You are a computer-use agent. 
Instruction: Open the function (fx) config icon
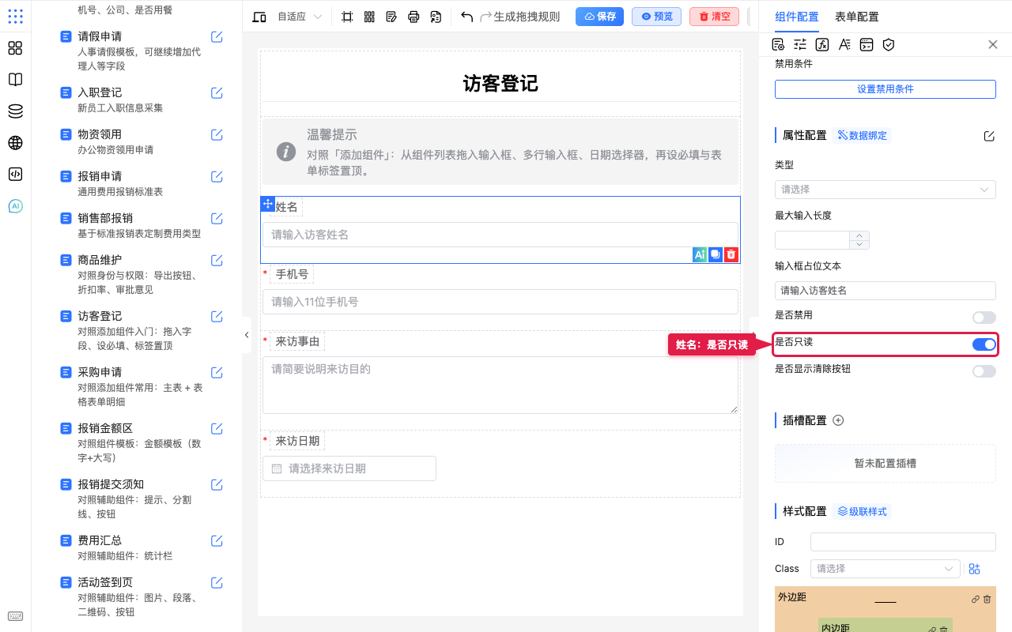click(x=822, y=44)
